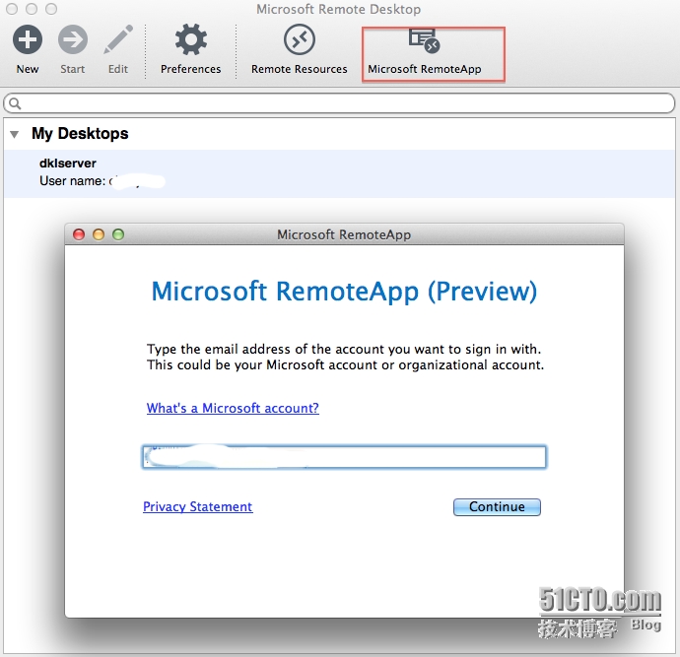The width and height of the screenshot is (680, 657).
Task: Open the What's a Microsoft account link
Action: point(233,408)
